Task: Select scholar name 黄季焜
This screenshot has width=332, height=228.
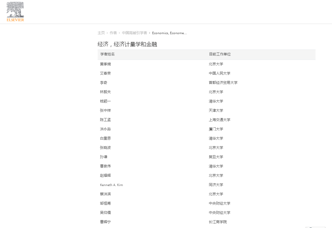Action: pos(105,64)
